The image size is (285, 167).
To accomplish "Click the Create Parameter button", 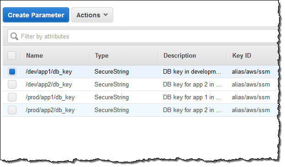I will point(36,15).
